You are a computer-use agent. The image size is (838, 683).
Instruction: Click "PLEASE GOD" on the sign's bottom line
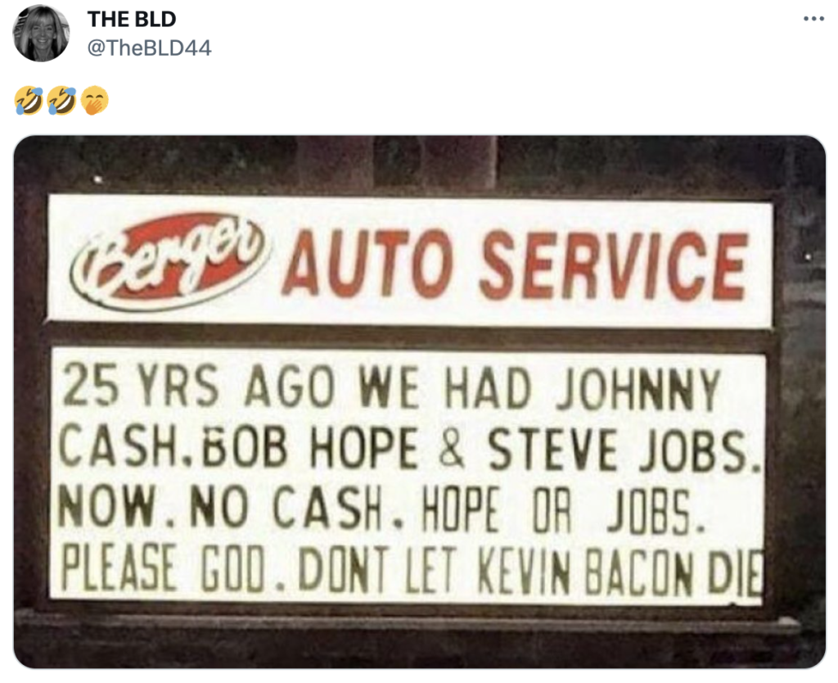[163, 568]
